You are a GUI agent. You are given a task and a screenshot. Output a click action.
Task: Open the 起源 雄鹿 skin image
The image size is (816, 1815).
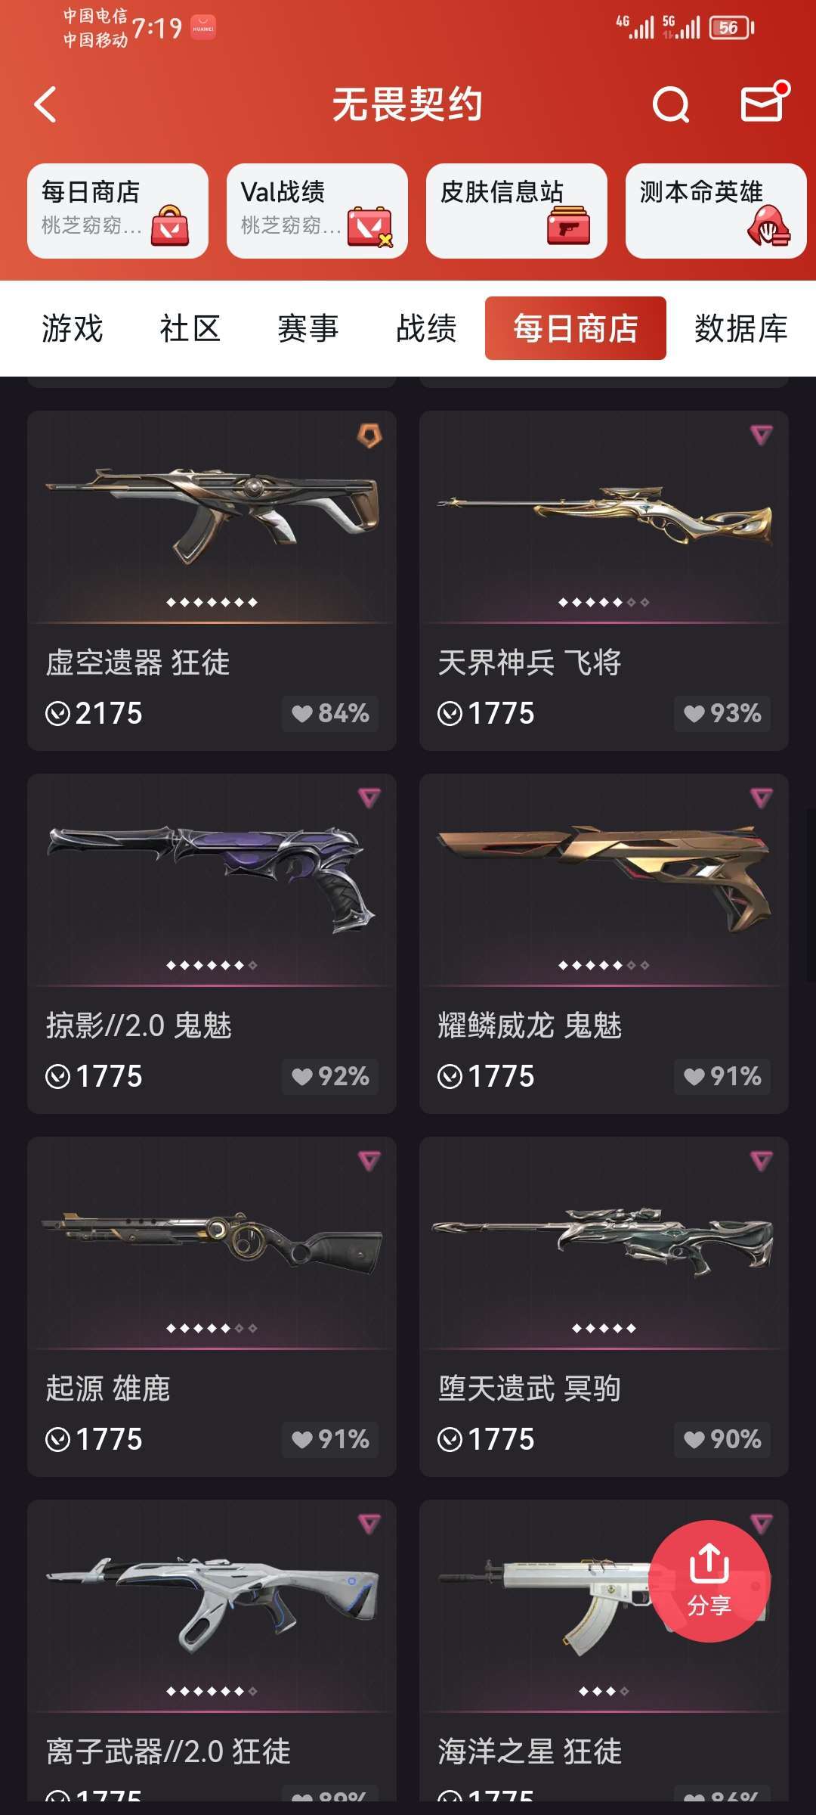(x=212, y=1244)
